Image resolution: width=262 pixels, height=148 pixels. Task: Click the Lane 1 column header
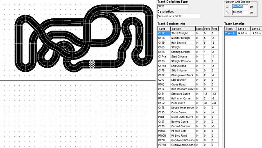[244, 29]
